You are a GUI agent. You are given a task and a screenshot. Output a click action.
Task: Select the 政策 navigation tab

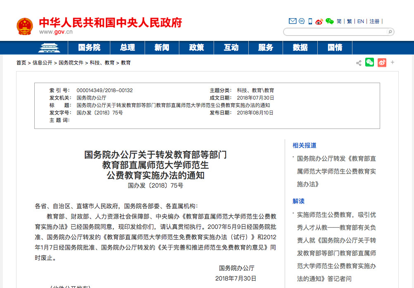pyautogui.click(x=197, y=48)
